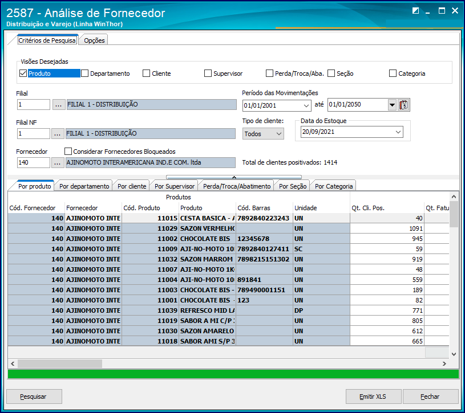
Task: Click the Unidade column header
Action: point(321,208)
